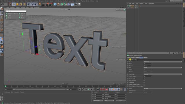Click the popup search input field
Viewport: 185px width, 104px height.
click(16, 11)
